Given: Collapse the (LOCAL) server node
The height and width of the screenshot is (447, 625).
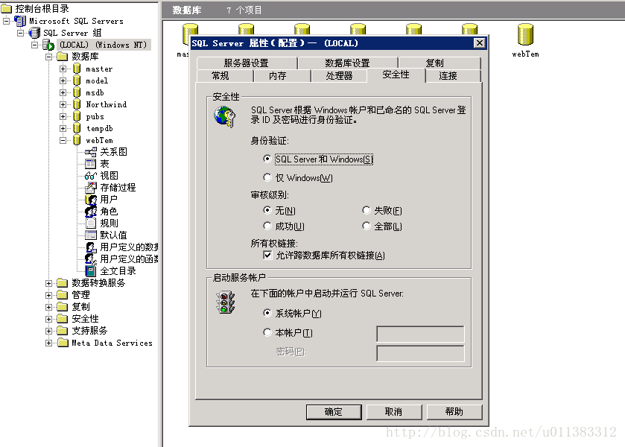Looking at the screenshot, I should pyautogui.click(x=35, y=45).
